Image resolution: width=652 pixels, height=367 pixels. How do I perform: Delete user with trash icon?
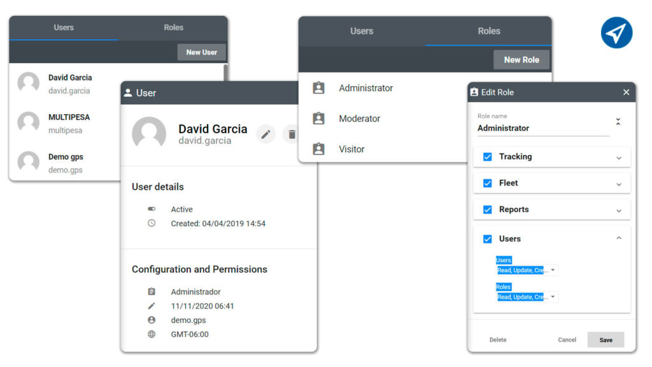tap(292, 134)
